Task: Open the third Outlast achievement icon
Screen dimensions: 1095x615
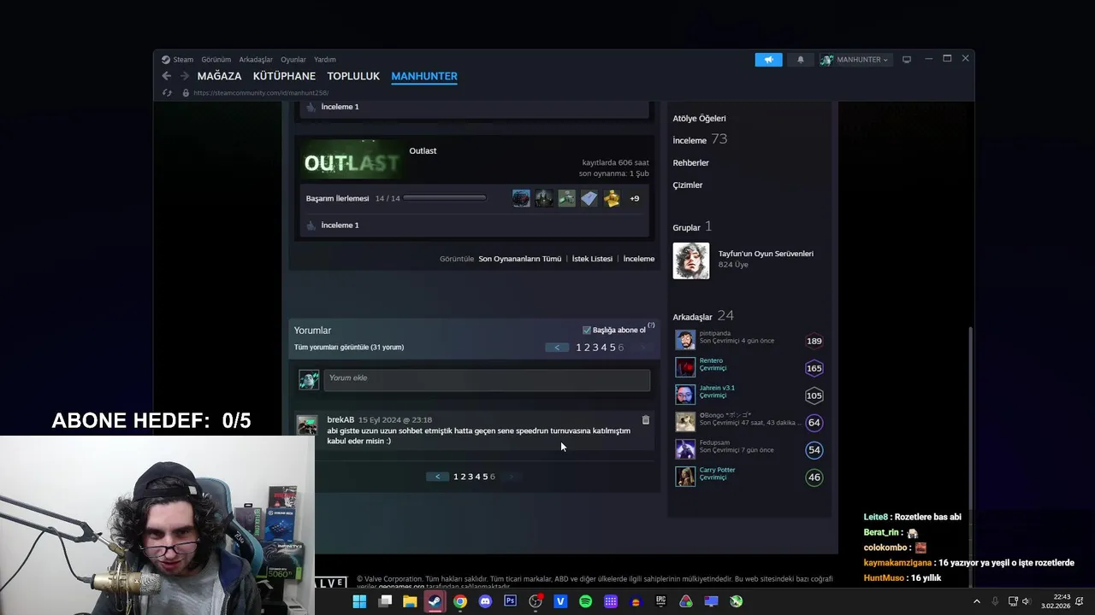Action: 566,198
